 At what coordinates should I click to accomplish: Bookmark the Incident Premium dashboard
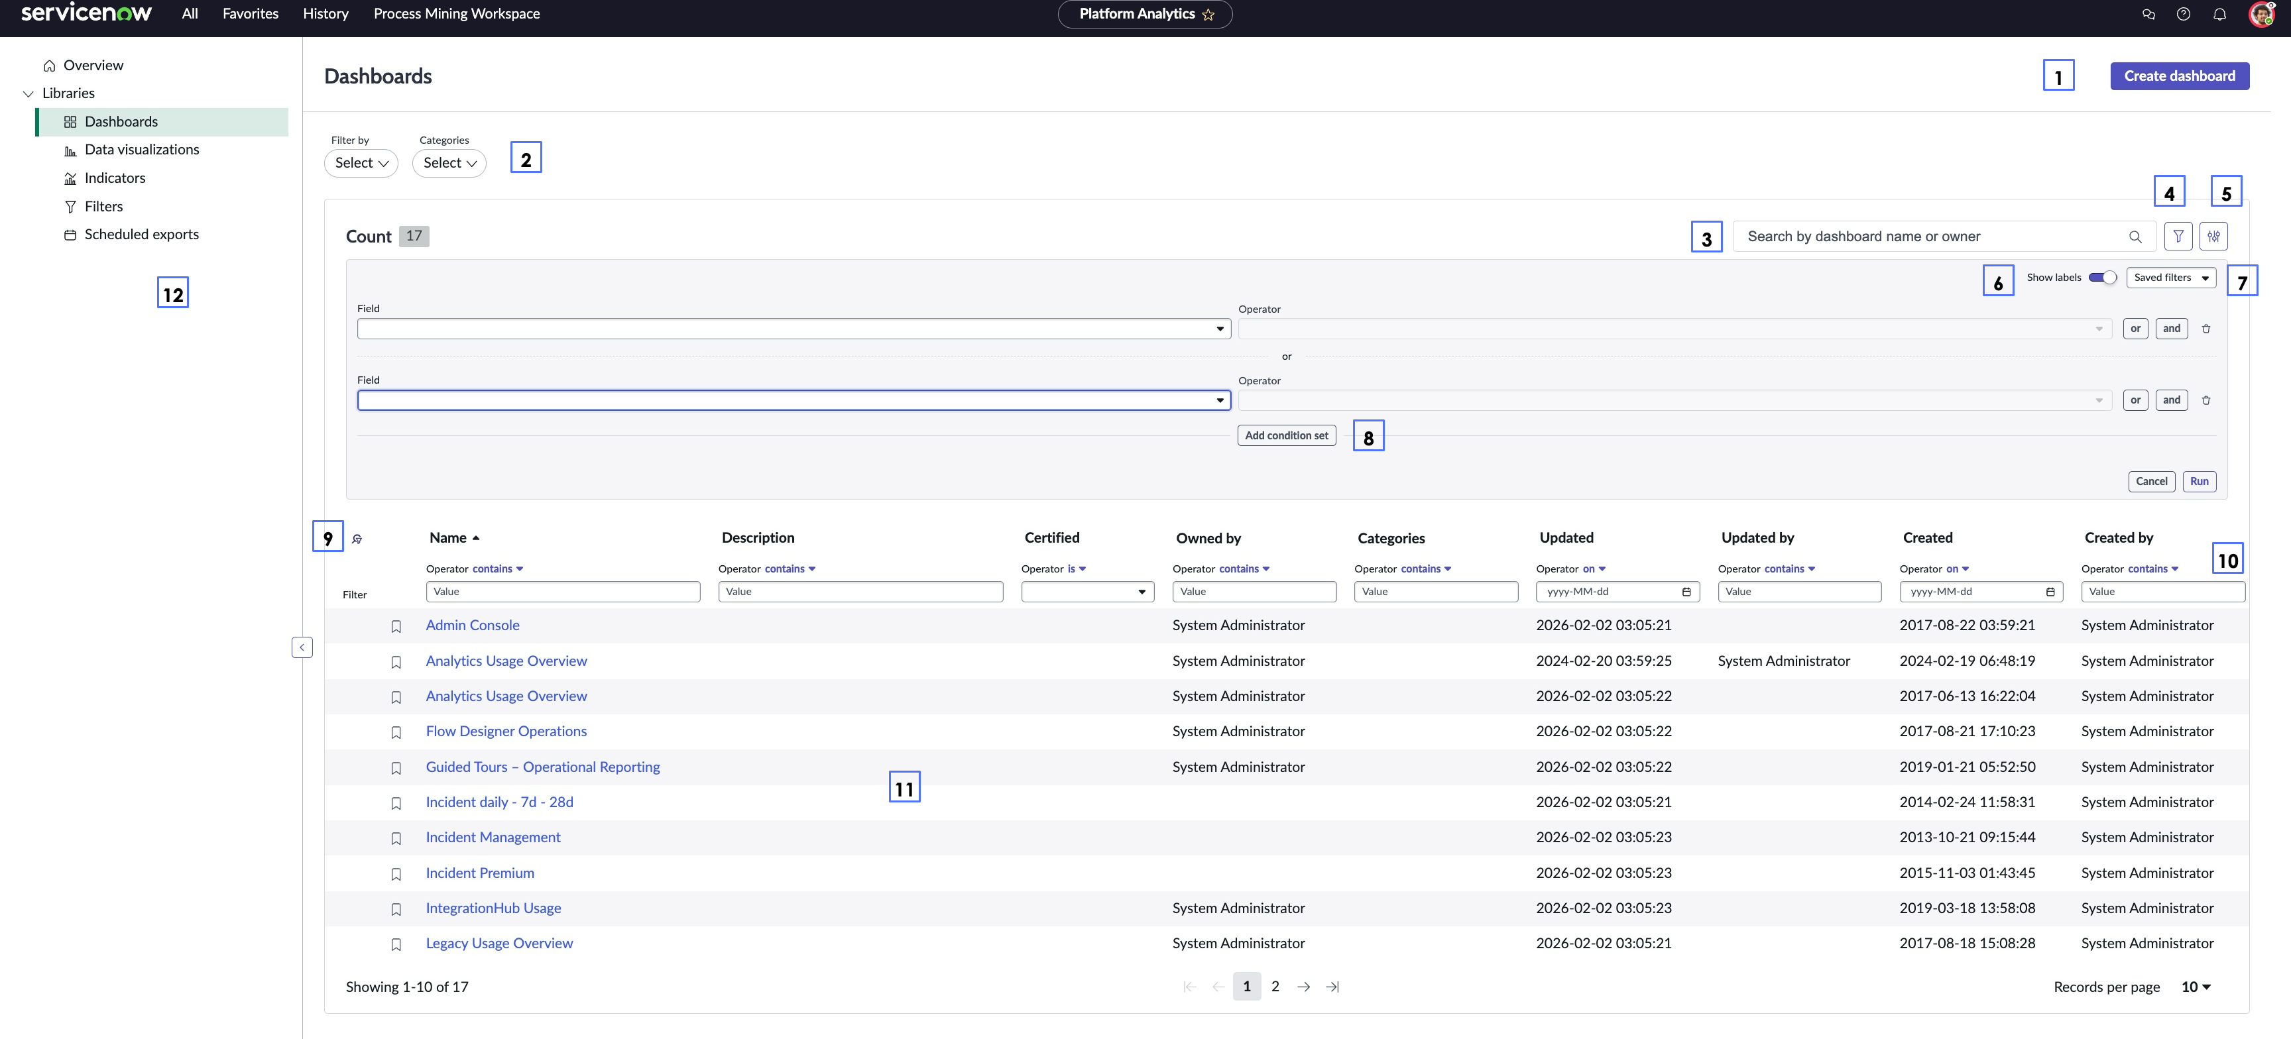396,874
